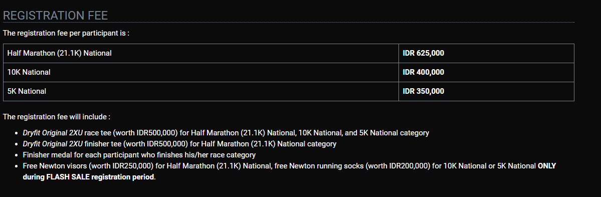Click 'The registration fee per participant is' text
The width and height of the screenshot is (601, 197).
point(66,34)
